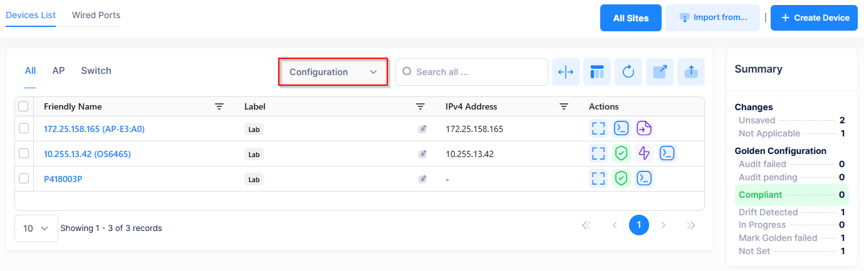Open the column chooser icon

[x=596, y=72]
